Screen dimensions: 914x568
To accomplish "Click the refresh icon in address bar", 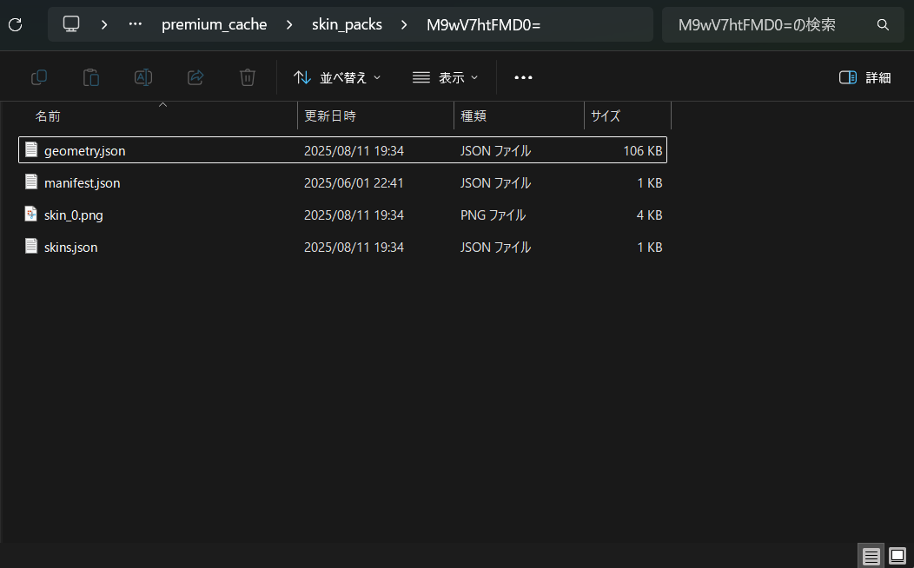I will pos(15,24).
